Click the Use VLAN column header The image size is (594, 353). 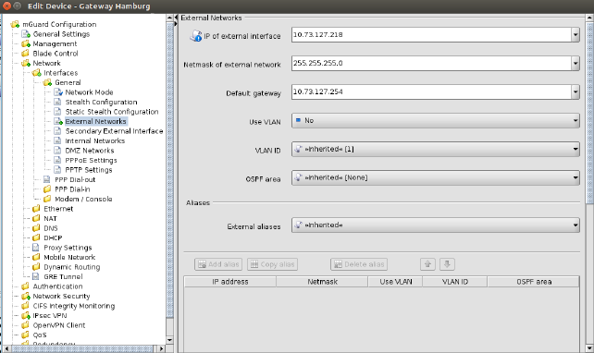pos(395,282)
